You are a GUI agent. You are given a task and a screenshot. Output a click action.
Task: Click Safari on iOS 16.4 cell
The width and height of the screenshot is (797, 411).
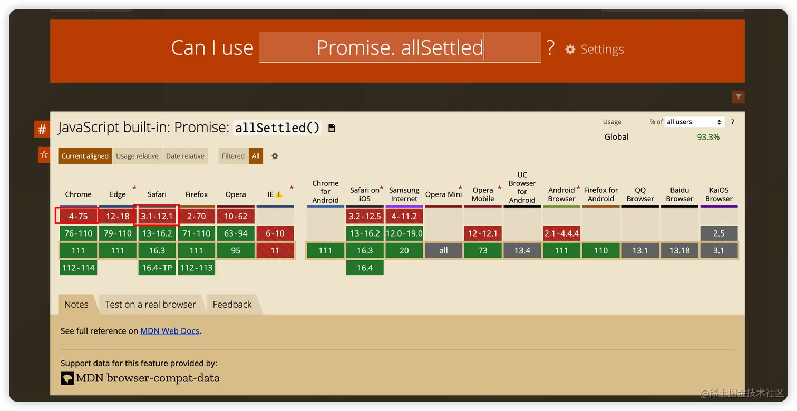pyautogui.click(x=365, y=268)
